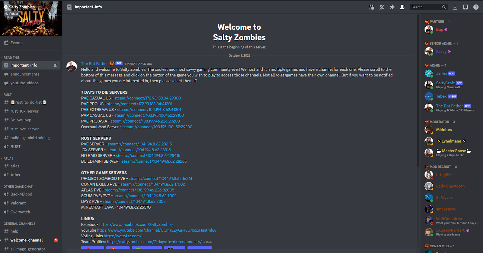Open the youtube-videos channel
Screen dimensions: 483x253
[31, 83]
